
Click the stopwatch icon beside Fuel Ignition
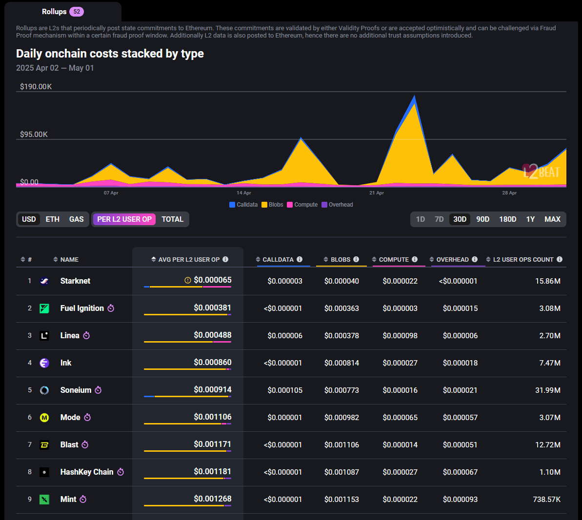tap(111, 308)
